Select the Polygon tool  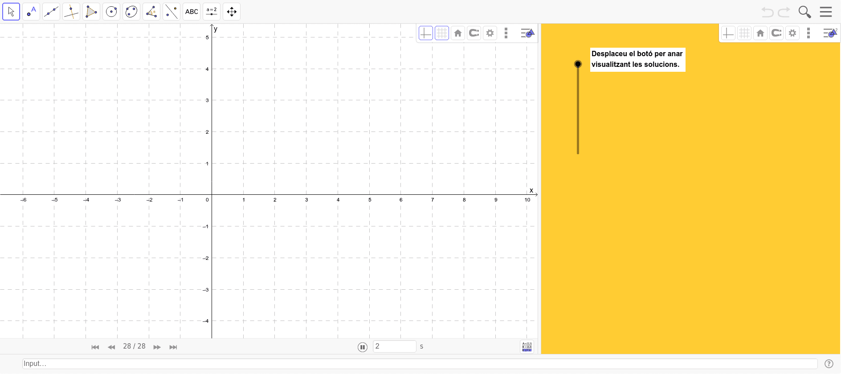pos(91,12)
